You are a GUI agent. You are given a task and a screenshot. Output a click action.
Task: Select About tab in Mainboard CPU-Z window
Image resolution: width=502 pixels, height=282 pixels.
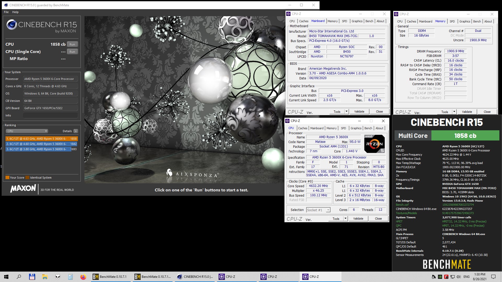tap(380, 21)
